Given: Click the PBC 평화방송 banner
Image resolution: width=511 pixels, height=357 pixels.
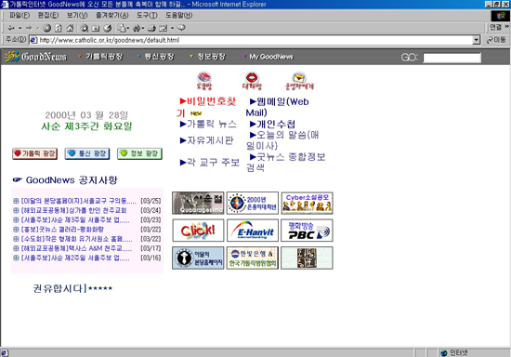Looking at the screenshot, I should [x=307, y=231].
